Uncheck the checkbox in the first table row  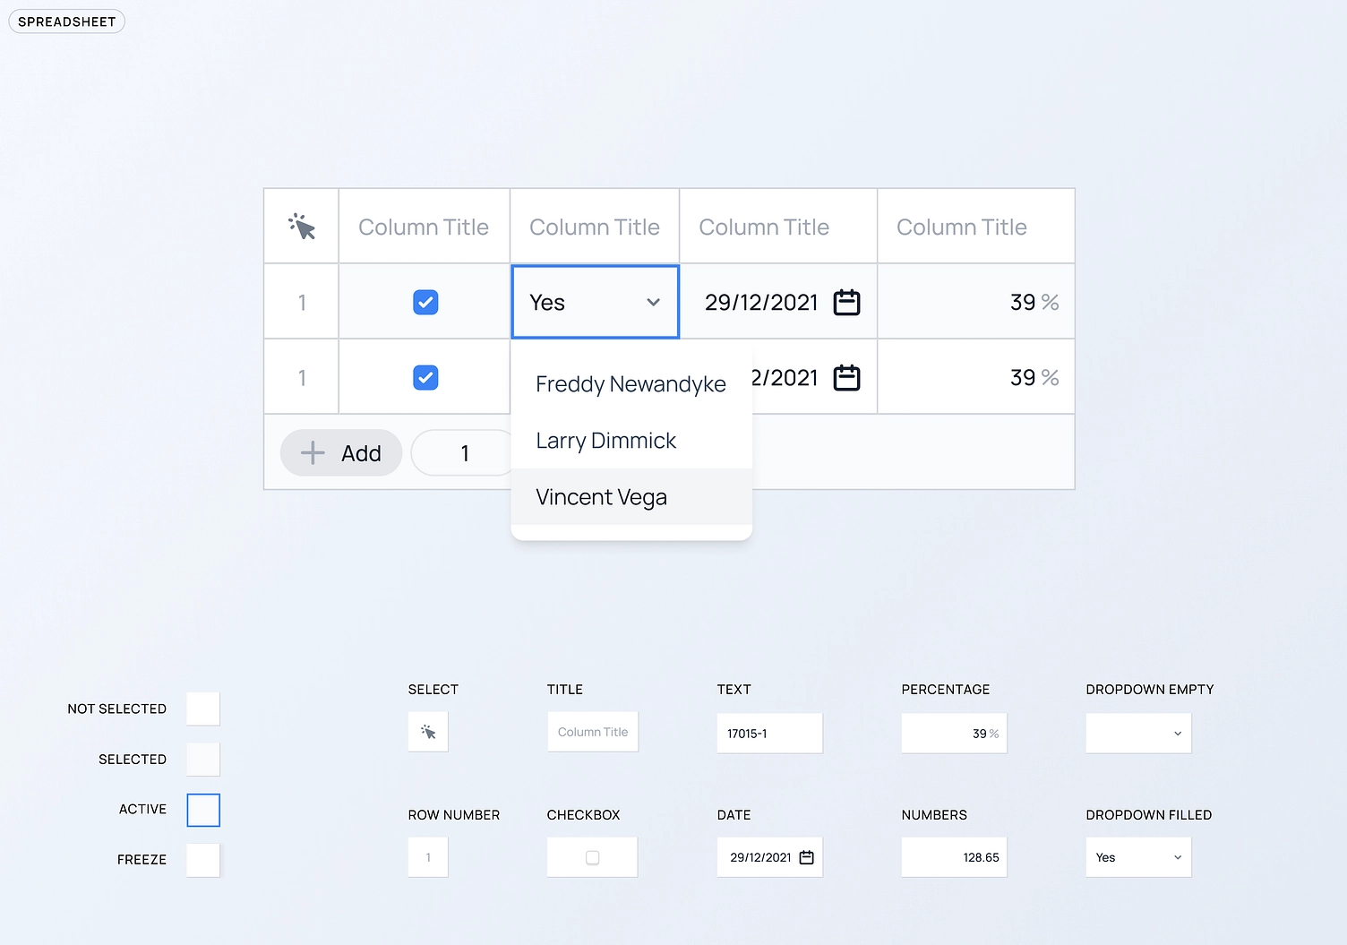pos(425,302)
